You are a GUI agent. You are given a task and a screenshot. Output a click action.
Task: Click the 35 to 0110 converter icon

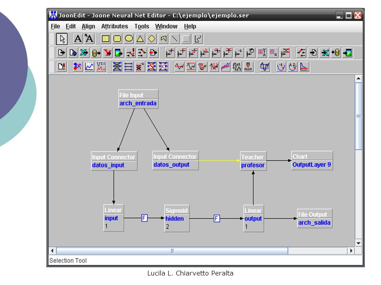248,66
